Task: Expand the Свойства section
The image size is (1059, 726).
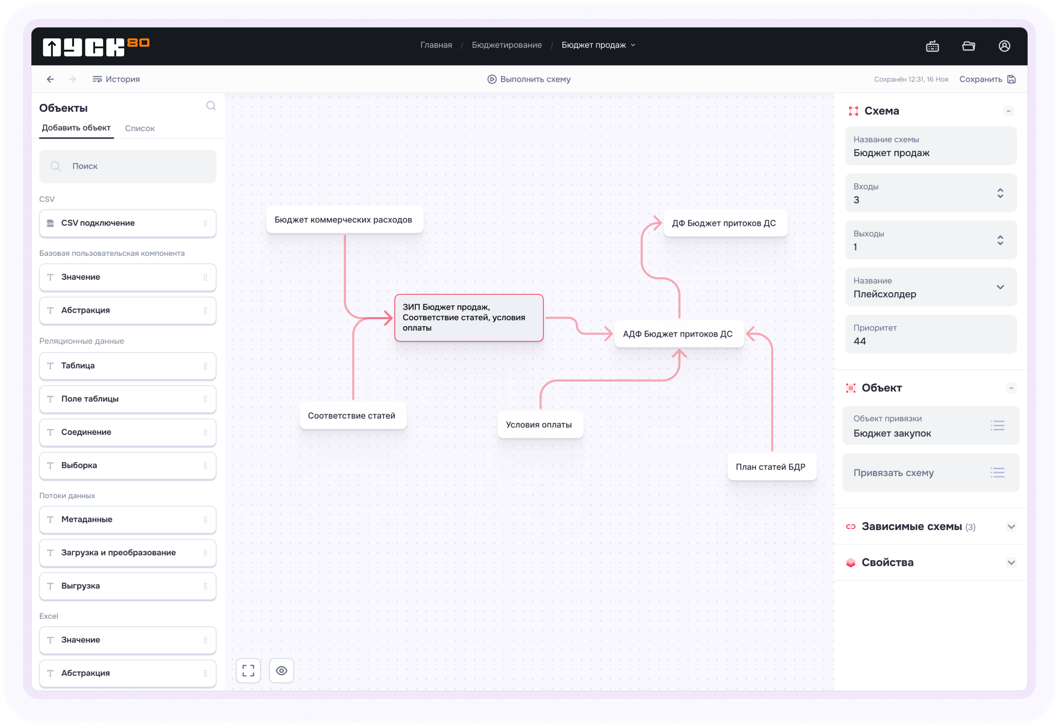Action: pyautogui.click(x=1011, y=562)
